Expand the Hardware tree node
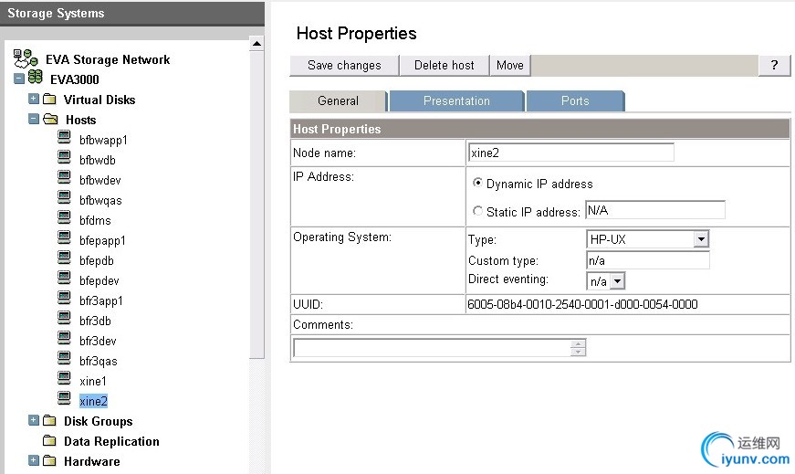This screenshot has height=474, width=795. click(x=34, y=460)
